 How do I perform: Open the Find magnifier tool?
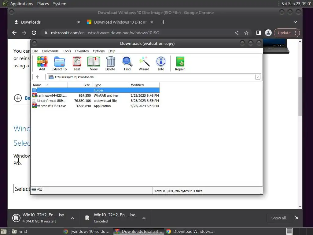(x=127, y=63)
